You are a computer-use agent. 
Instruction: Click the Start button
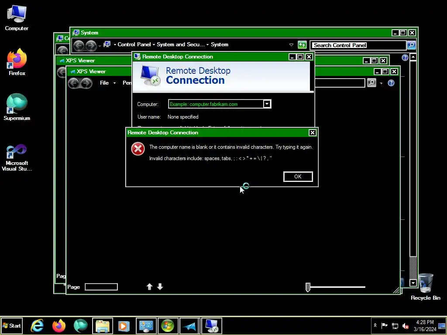11,325
